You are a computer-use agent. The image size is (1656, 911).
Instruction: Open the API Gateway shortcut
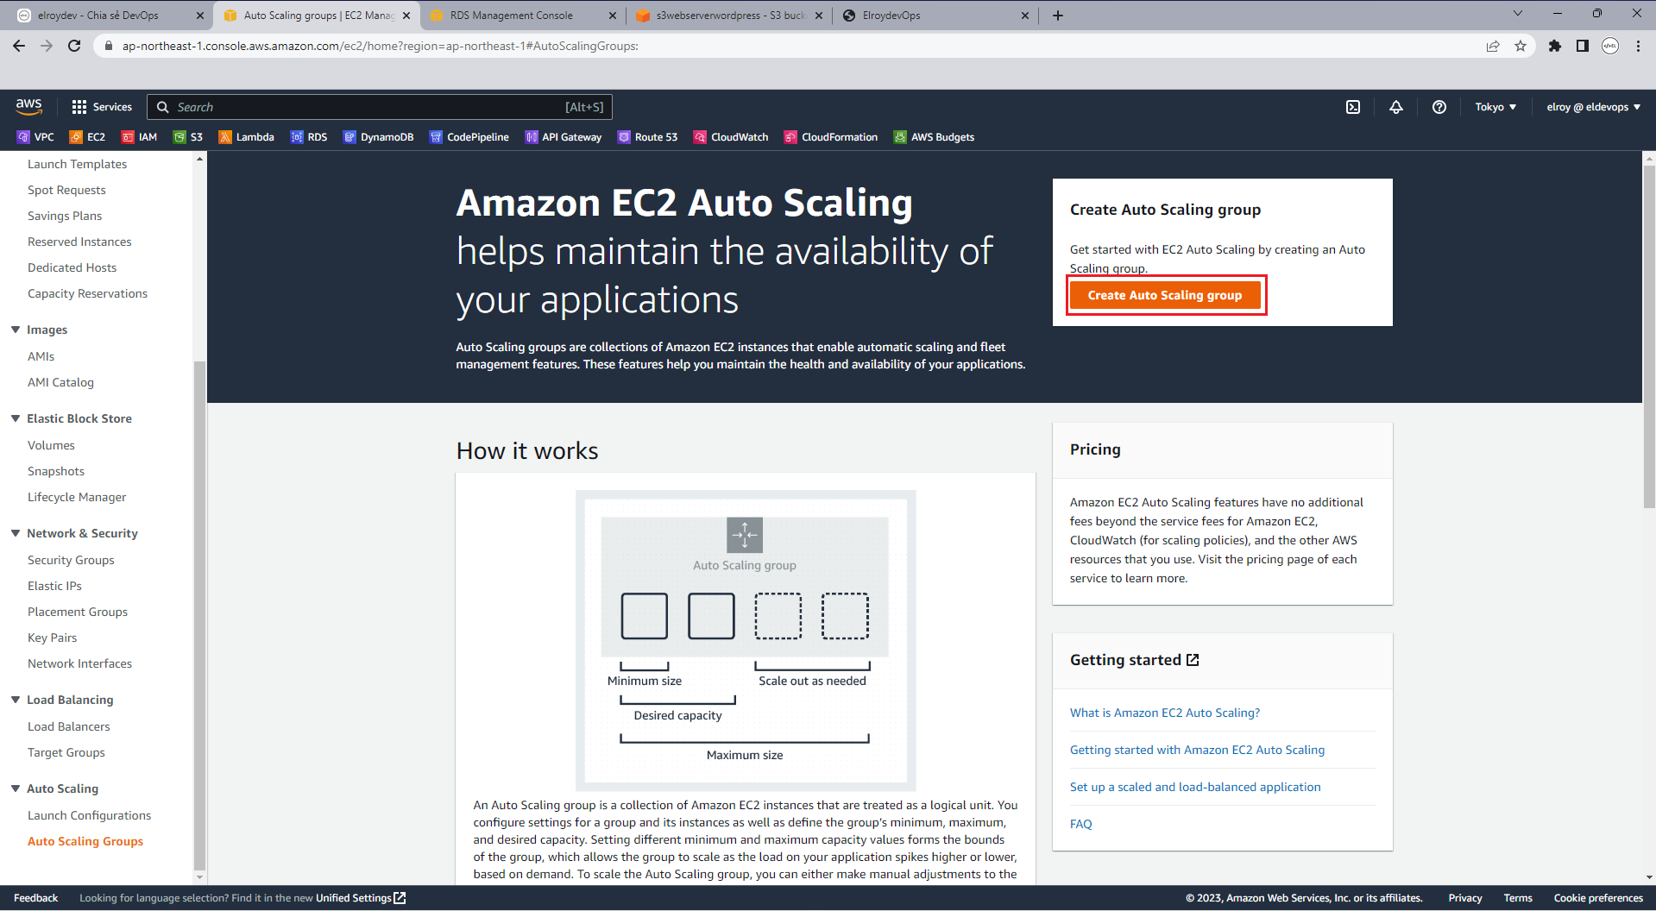[x=563, y=137]
